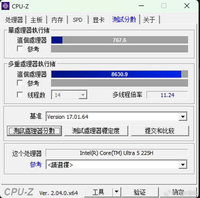Viewport: 200px width, 198px height.
Task: Switch to the 处理器 tab
Action: click(14, 20)
